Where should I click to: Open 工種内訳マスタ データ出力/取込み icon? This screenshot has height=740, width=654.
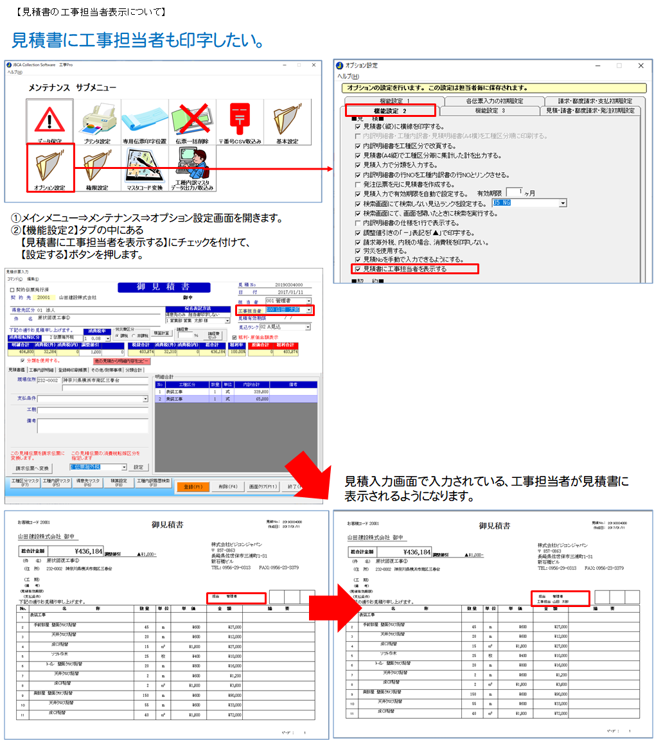coord(191,168)
